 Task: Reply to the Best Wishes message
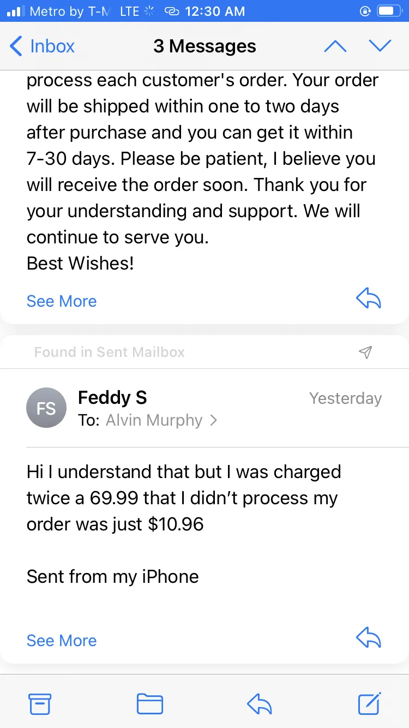[368, 299]
